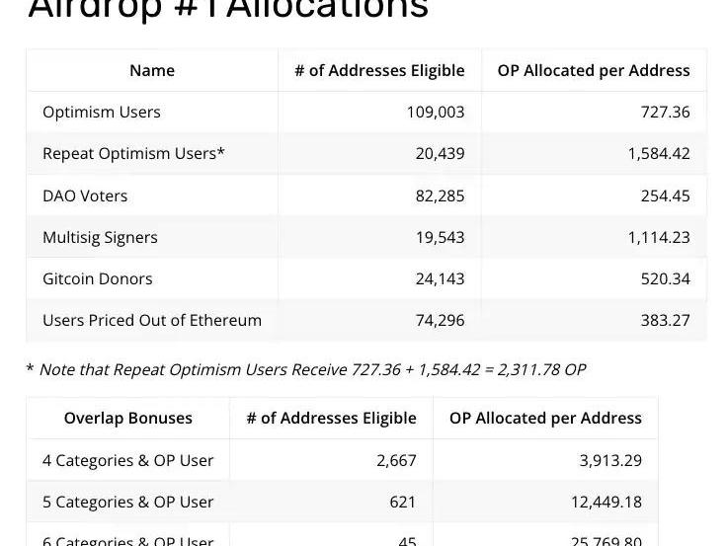This screenshot has height=546, width=728.
Task: Click the Repeat Optimism Users* row label
Action: pyautogui.click(x=133, y=153)
